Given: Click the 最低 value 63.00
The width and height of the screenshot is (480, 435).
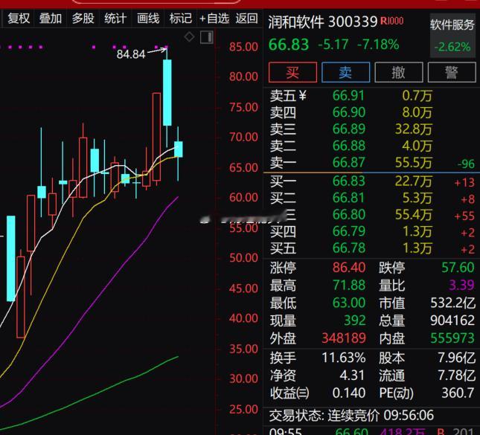Looking at the screenshot, I should 349,303.
